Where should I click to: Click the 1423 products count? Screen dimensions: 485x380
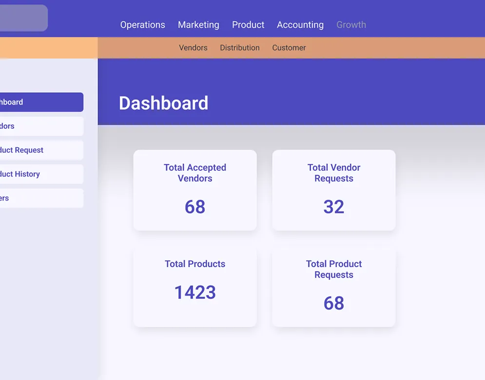[195, 292]
